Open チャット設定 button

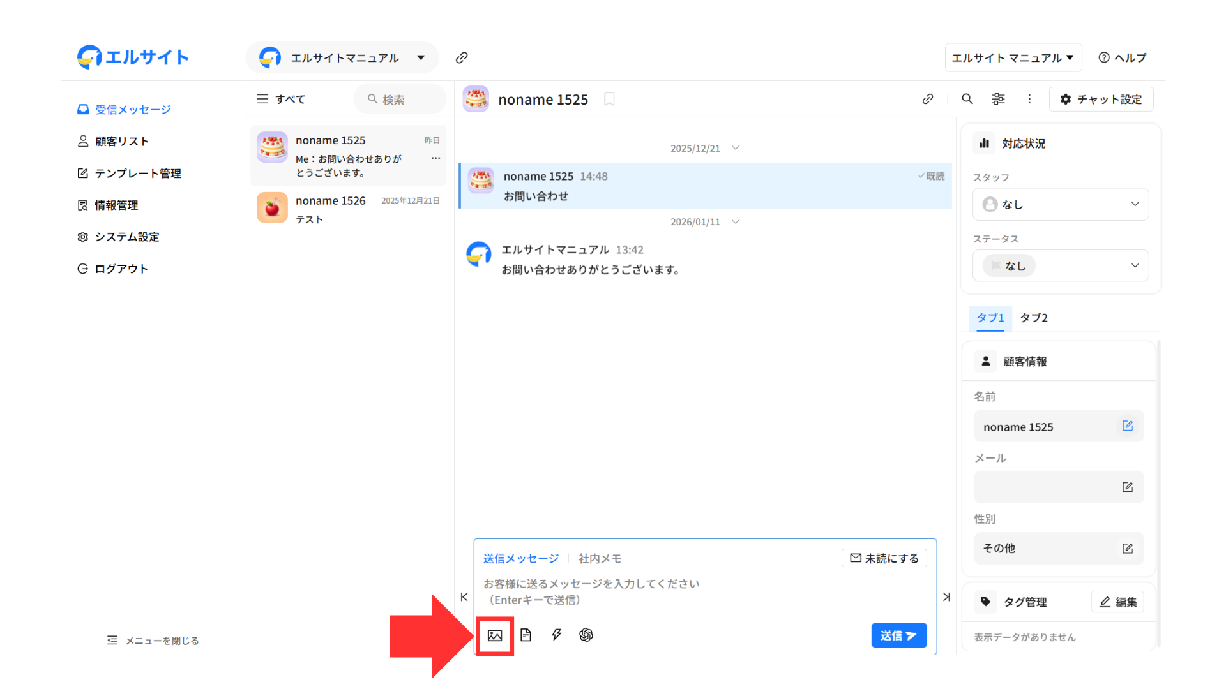coord(1101,100)
